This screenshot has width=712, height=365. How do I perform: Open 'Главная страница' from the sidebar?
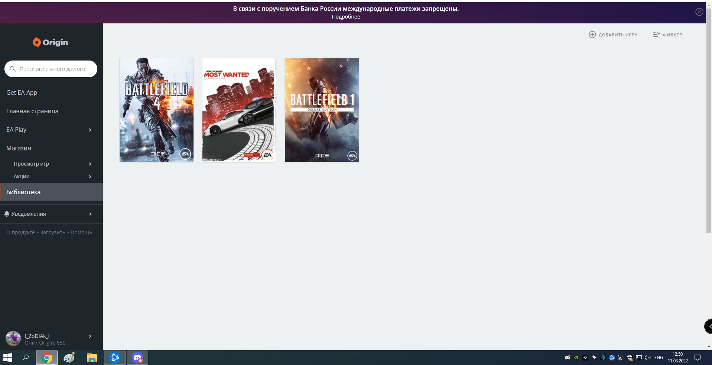32,111
